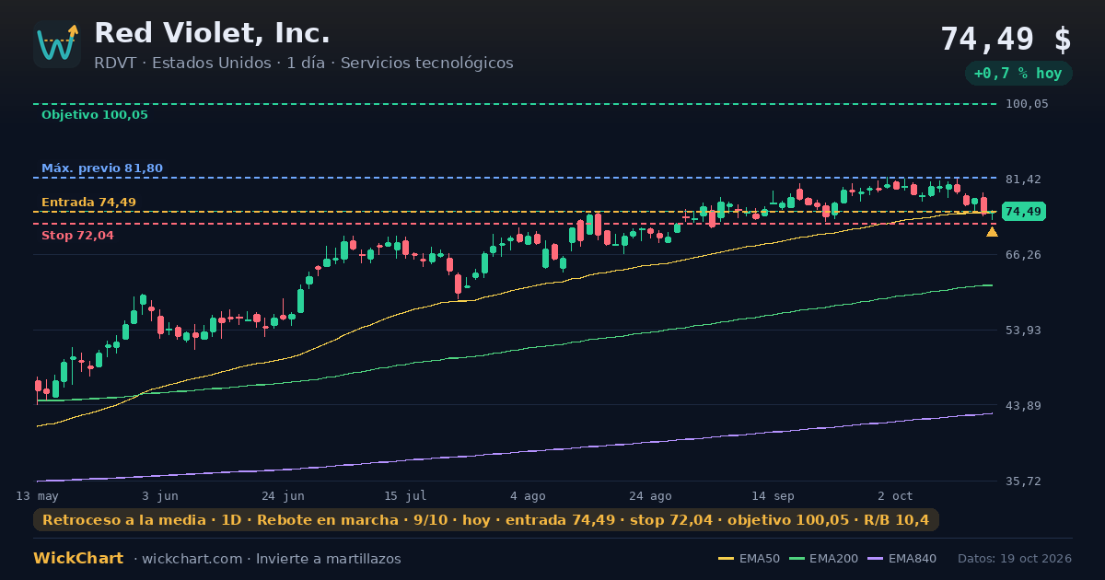Click the 35,72 price axis value
Viewport: 1105px width, 580px height.
[1023, 481]
